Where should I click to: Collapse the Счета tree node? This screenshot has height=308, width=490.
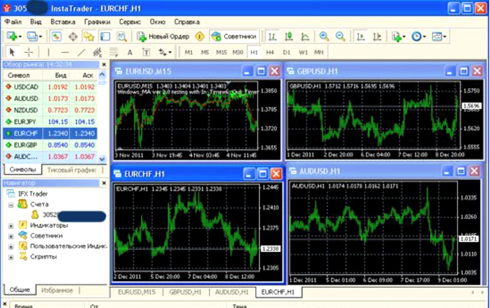pyautogui.click(x=11, y=204)
